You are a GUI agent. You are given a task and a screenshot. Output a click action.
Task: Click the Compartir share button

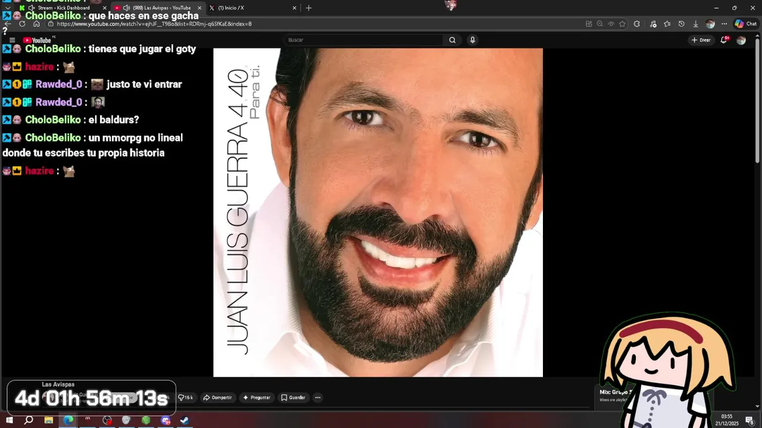(217, 398)
